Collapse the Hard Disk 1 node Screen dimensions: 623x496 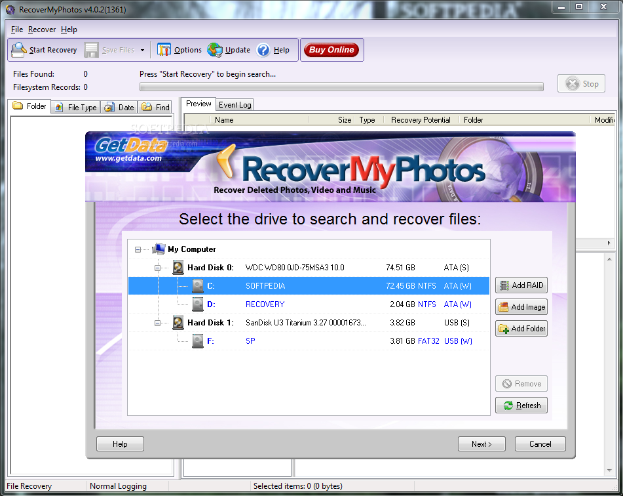[x=157, y=323]
